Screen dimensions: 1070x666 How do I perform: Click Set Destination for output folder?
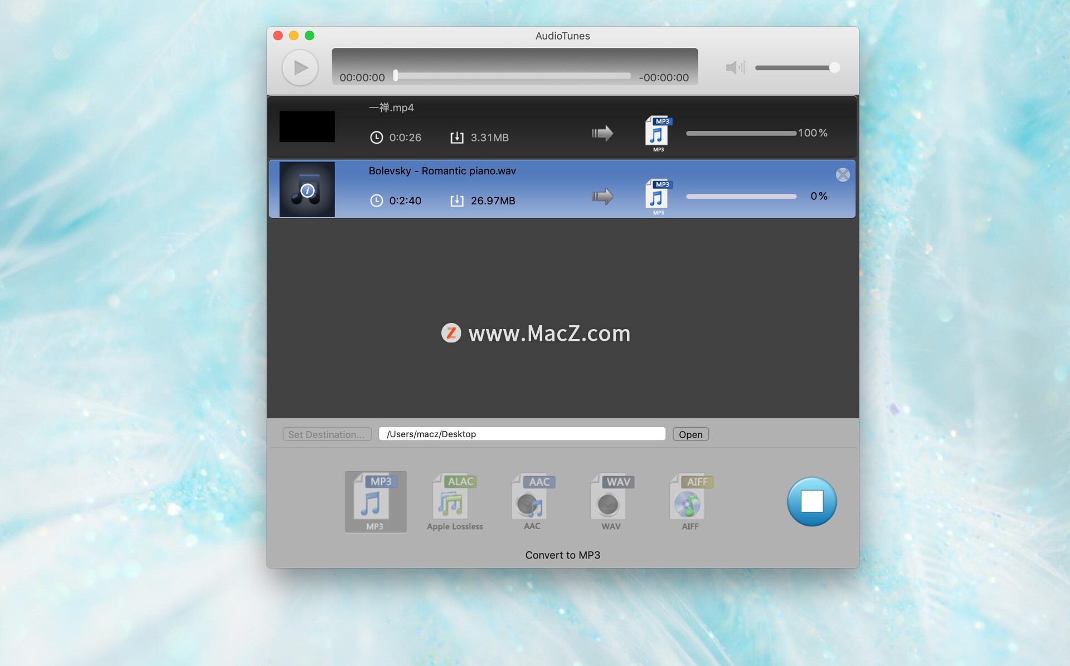point(327,434)
